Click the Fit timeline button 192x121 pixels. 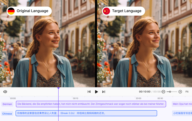click(x=187, y=92)
